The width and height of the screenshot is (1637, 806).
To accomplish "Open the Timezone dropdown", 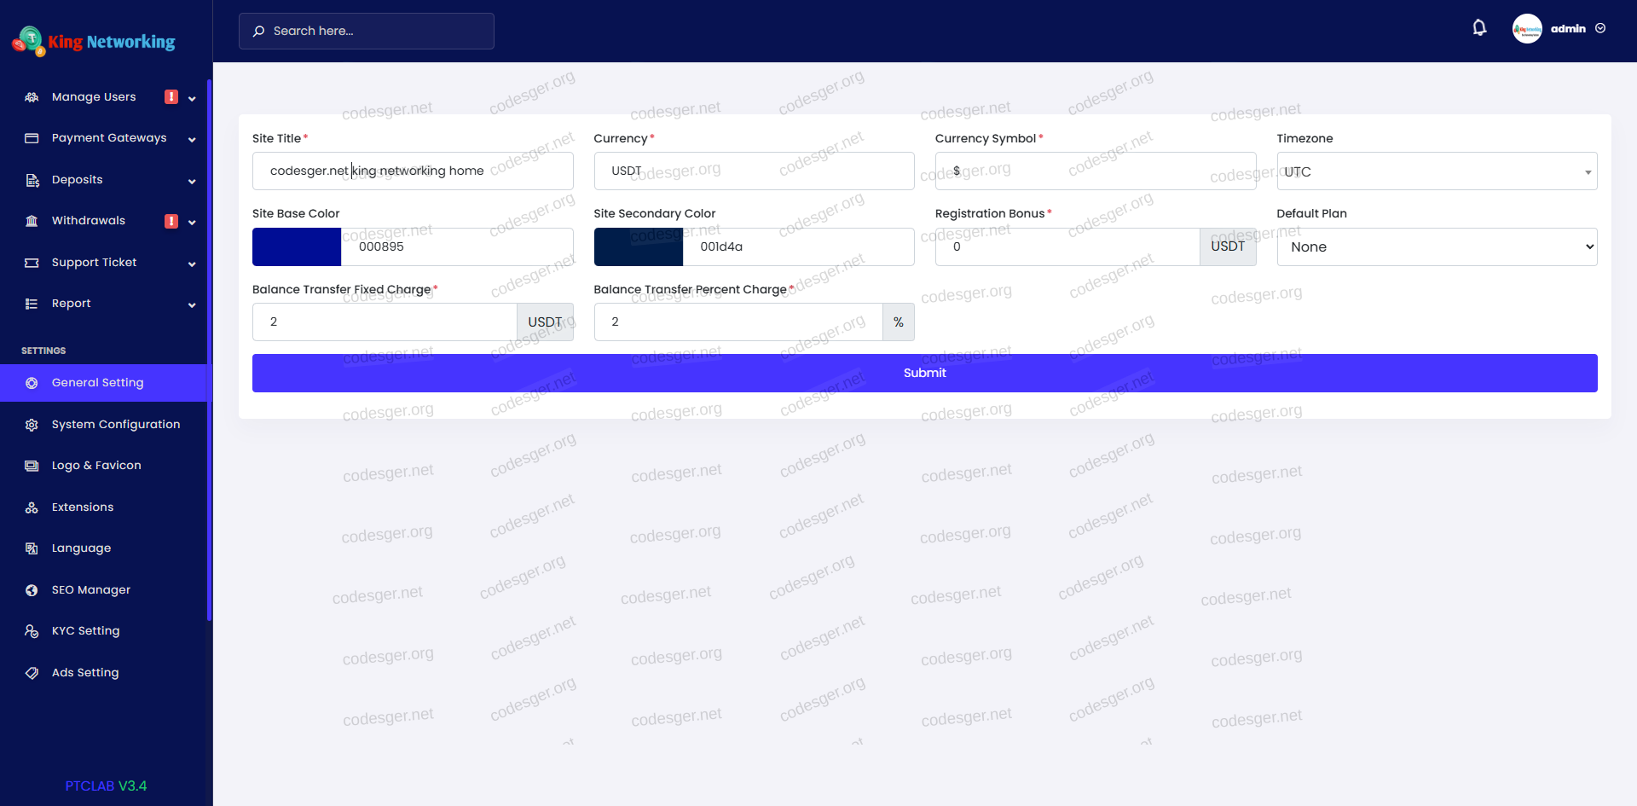I will point(1436,171).
